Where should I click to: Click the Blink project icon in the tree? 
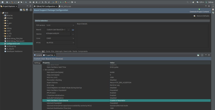coord(3,13)
